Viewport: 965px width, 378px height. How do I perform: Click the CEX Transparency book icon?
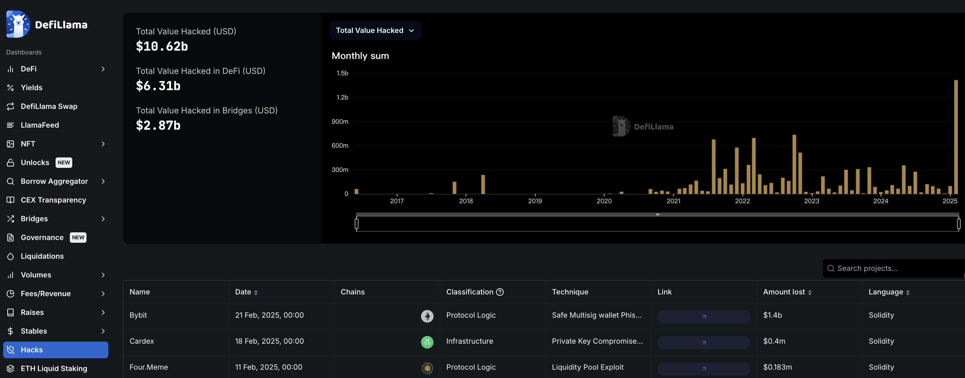[x=10, y=200]
